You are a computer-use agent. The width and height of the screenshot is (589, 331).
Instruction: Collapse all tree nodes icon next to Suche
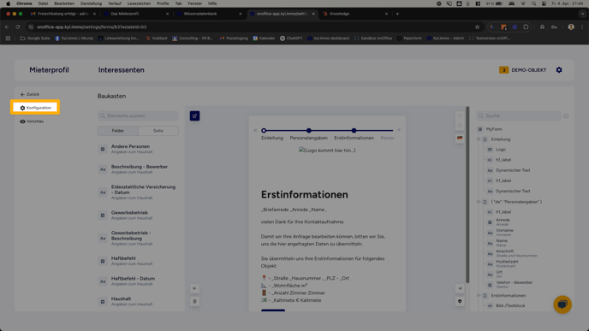(x=566, y=116)
